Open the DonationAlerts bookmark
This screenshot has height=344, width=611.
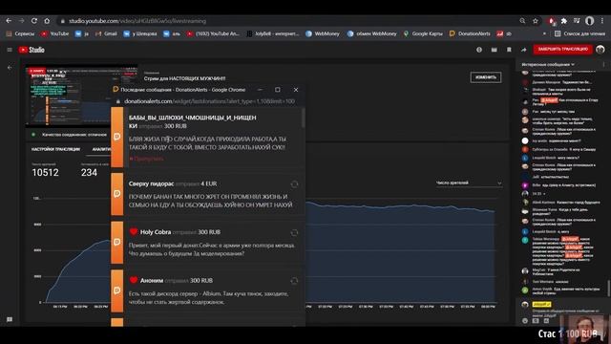(x=470, y=34)
